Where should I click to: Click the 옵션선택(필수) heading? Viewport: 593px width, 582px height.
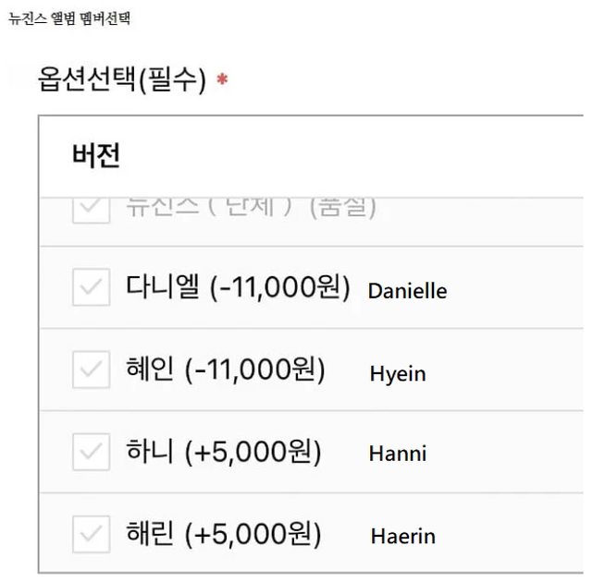point(121,79)
